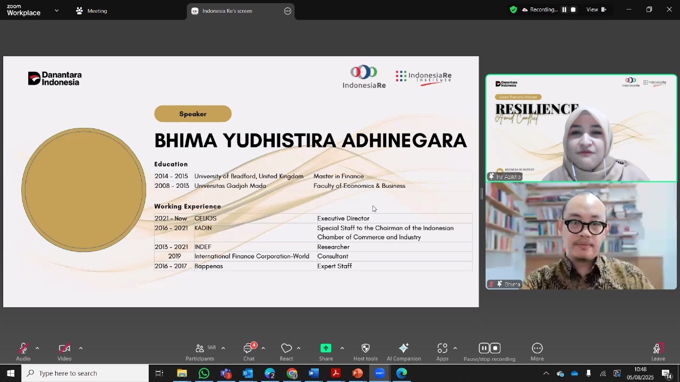Open the More options menu

[x=537, y=349]
